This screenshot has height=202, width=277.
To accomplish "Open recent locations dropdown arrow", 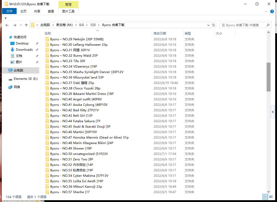I will [x=21, y=25].
